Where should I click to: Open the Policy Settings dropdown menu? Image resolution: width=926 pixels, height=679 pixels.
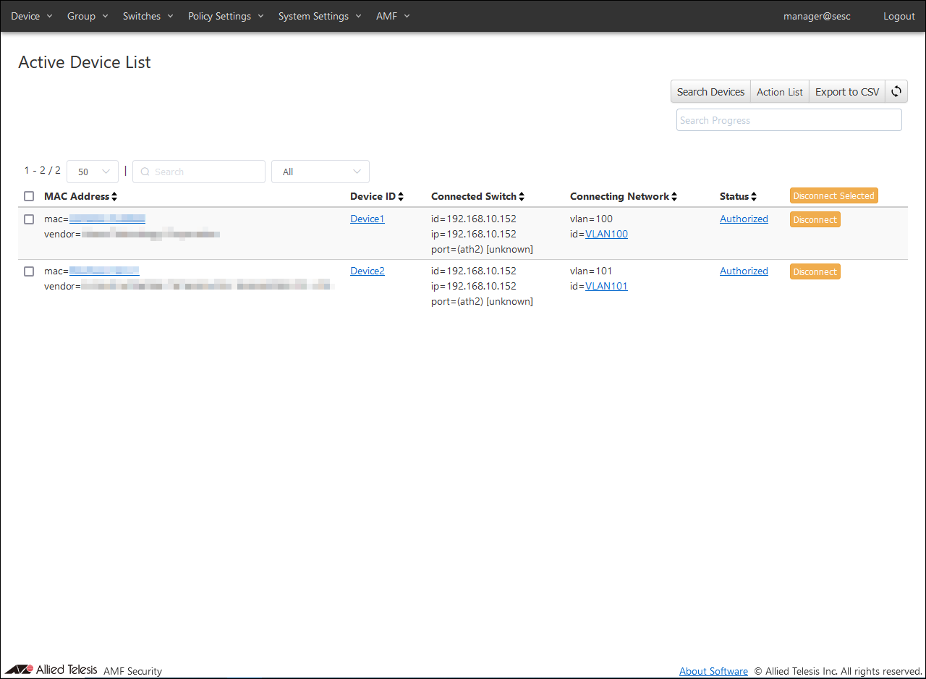click(x=226, y=16)
